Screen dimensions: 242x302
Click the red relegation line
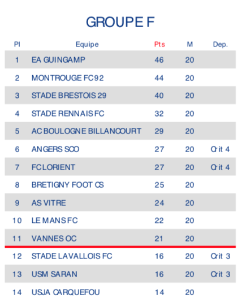[x=120, y=247]
